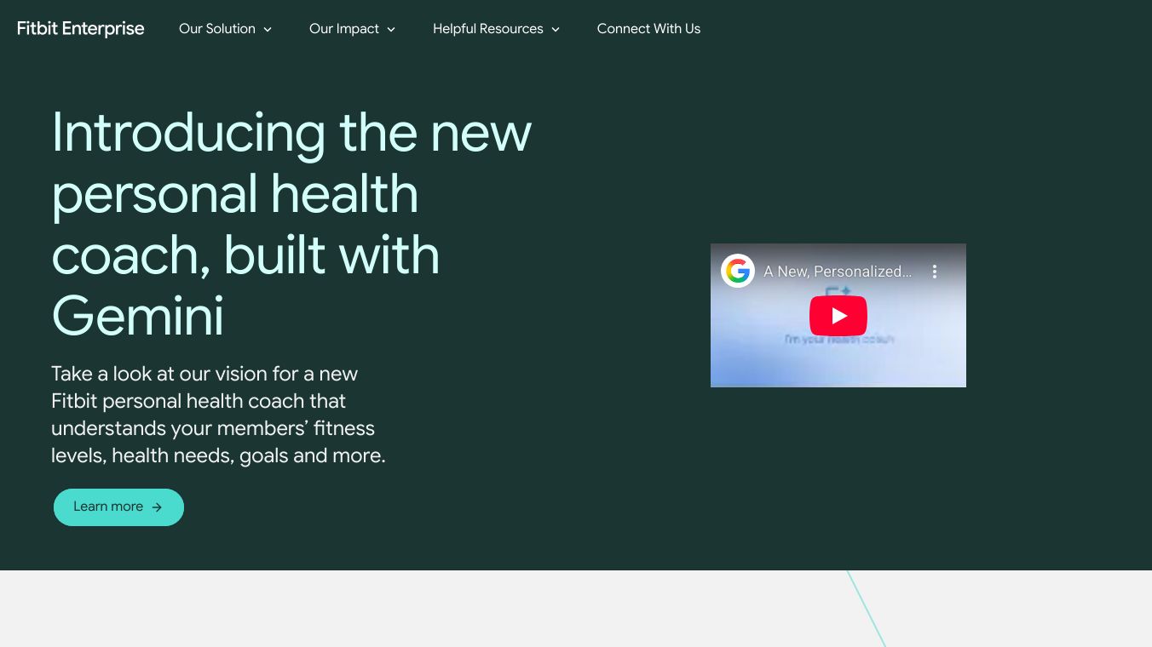Open the Our Solution menu

click(226, 29)
